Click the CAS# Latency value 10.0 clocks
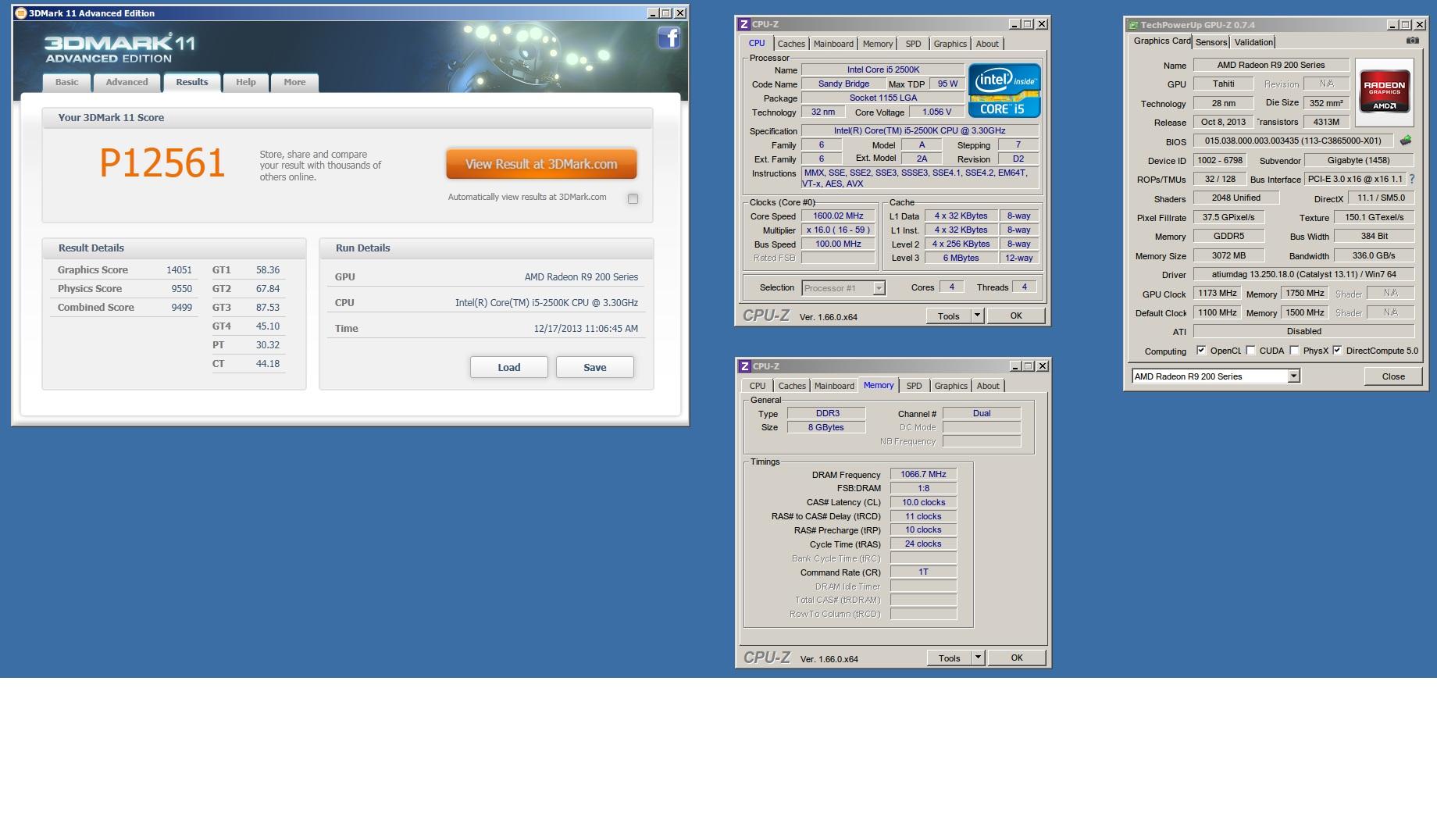The image size is (1437, 820). 923,502
